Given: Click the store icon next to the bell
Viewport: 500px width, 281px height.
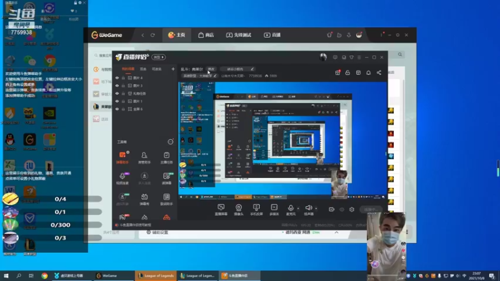Looking at the screenshot, I should (x=358, y=72).
